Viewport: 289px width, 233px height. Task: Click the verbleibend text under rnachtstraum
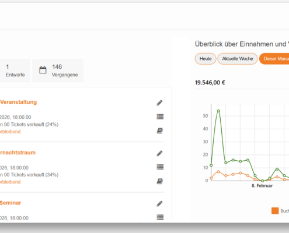[x=10, y=182]
